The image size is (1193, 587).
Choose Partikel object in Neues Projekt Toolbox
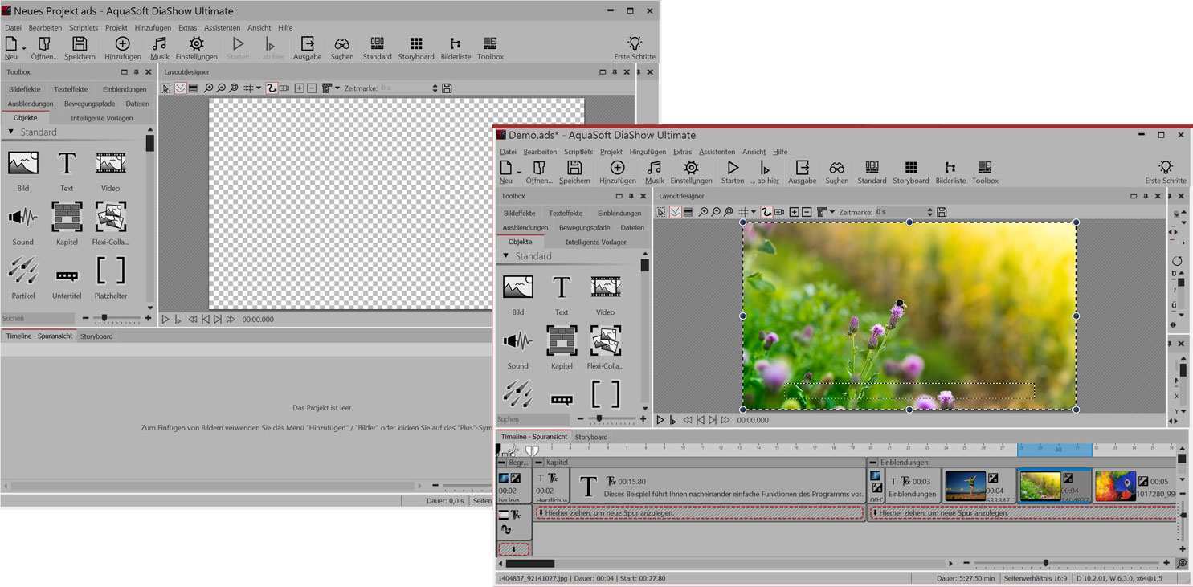(22, 271)
